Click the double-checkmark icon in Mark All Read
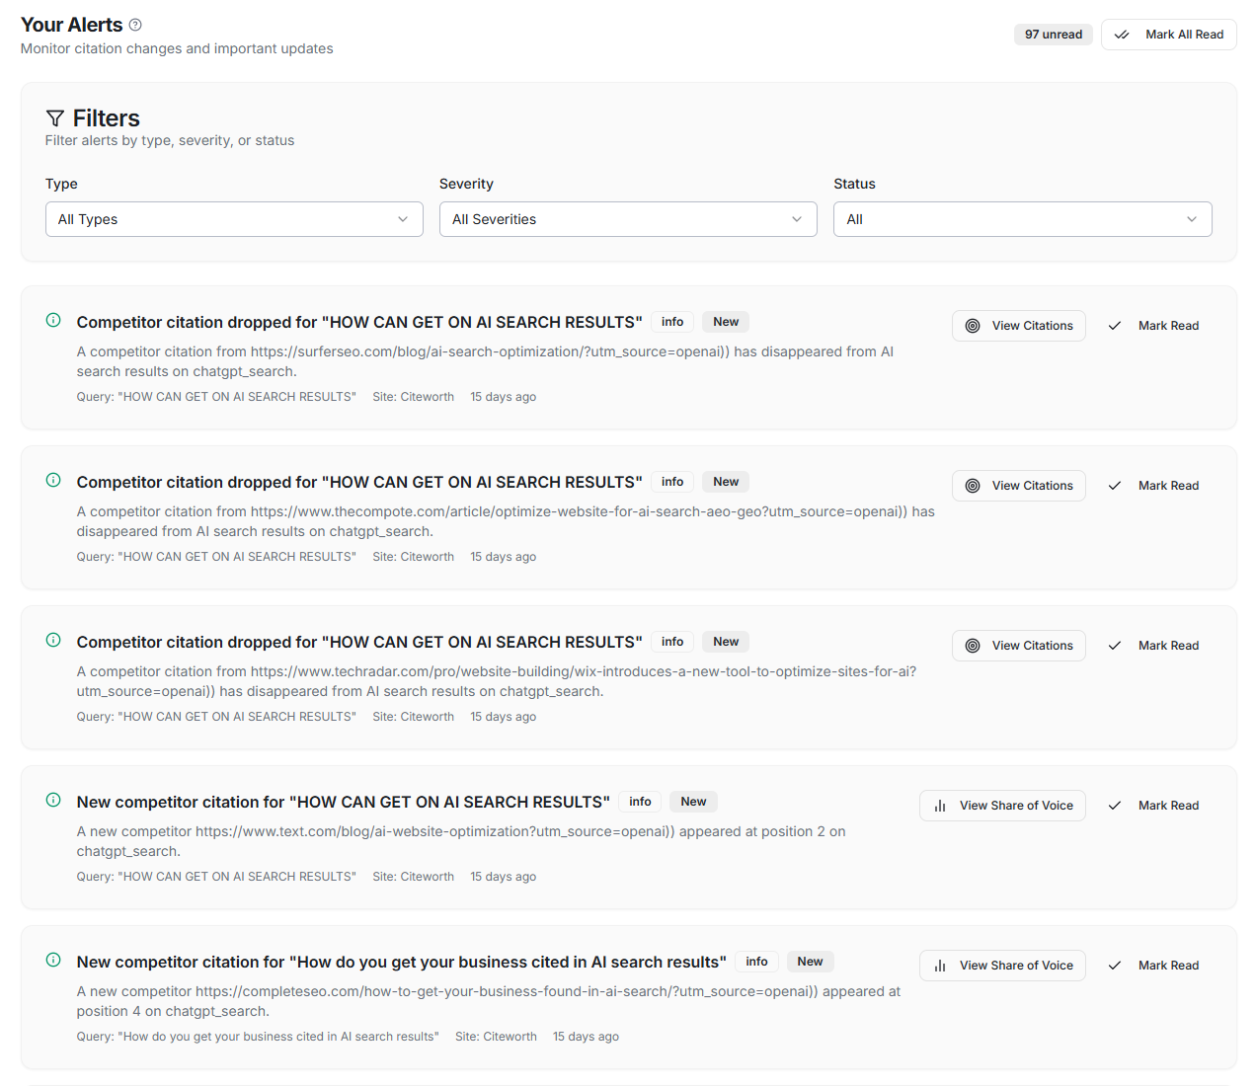This screenshot has height=1086, width=1255. (1122, 34)
